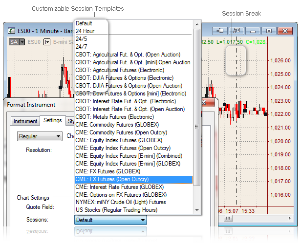Click the session list scroll-down arrow
The width and height of the screenshot is (301, 243).
tap(197, 209)
